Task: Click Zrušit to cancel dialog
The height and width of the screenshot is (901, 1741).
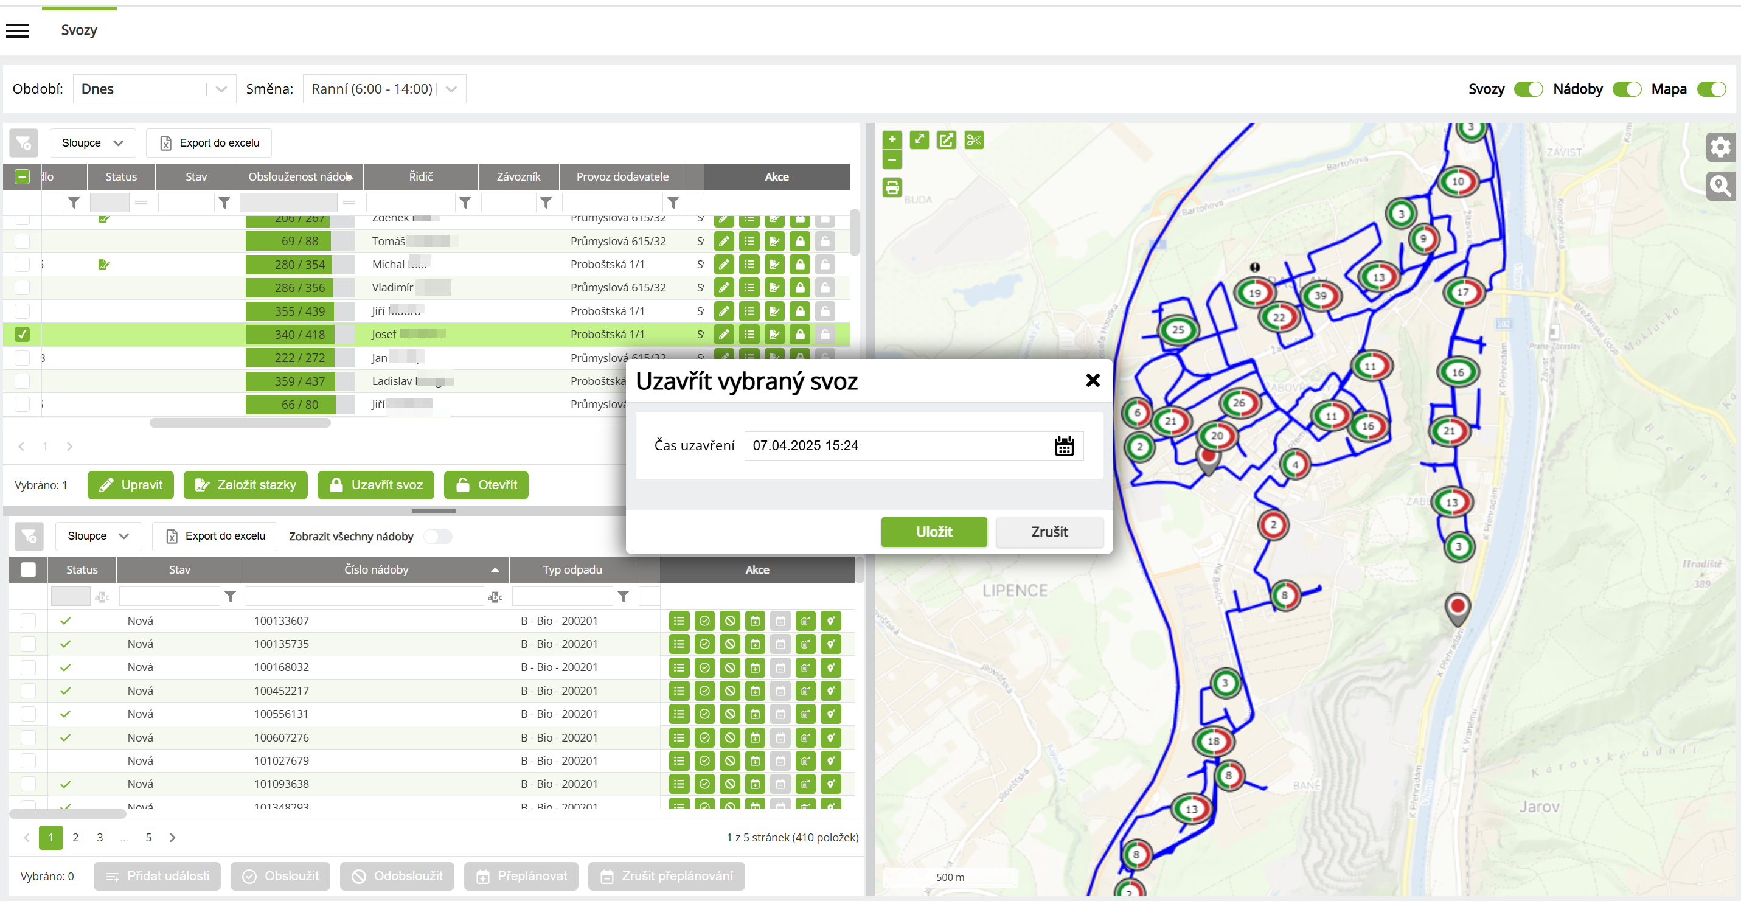Action: (x=1049, y=532)
